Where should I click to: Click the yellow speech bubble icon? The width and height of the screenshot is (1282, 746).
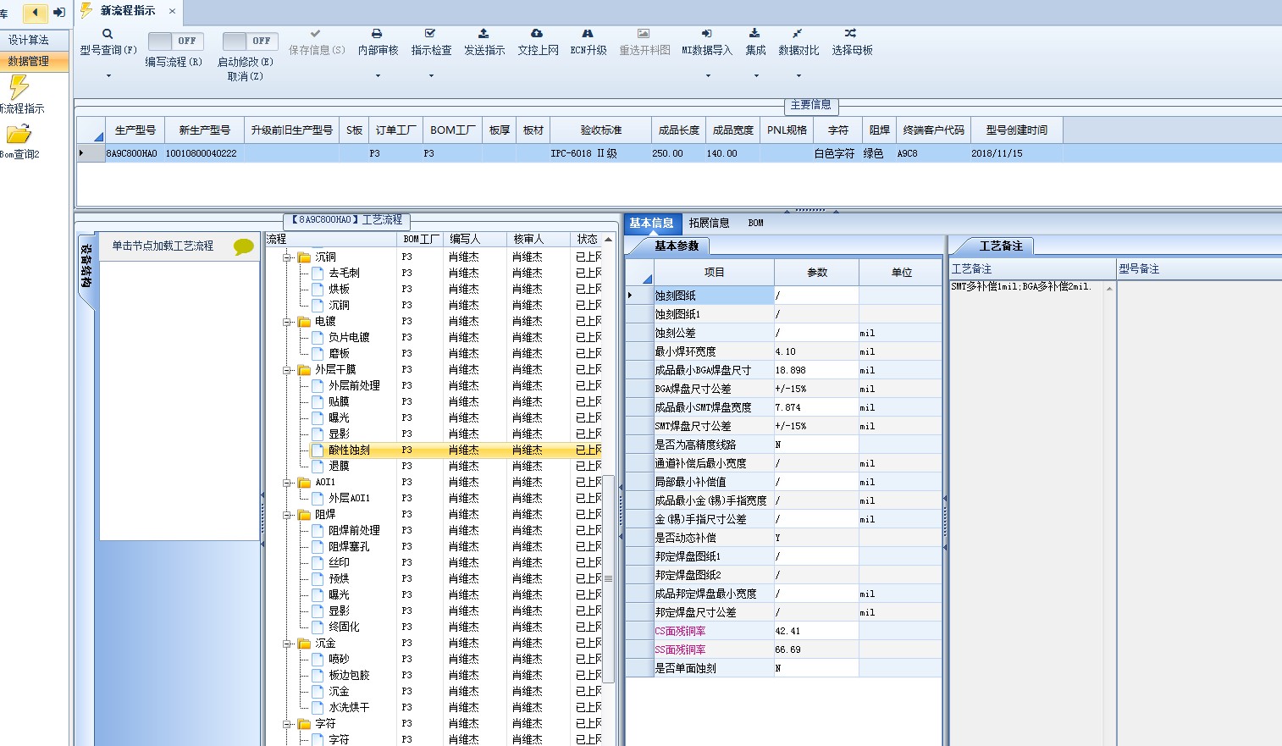tap(244, 246)
